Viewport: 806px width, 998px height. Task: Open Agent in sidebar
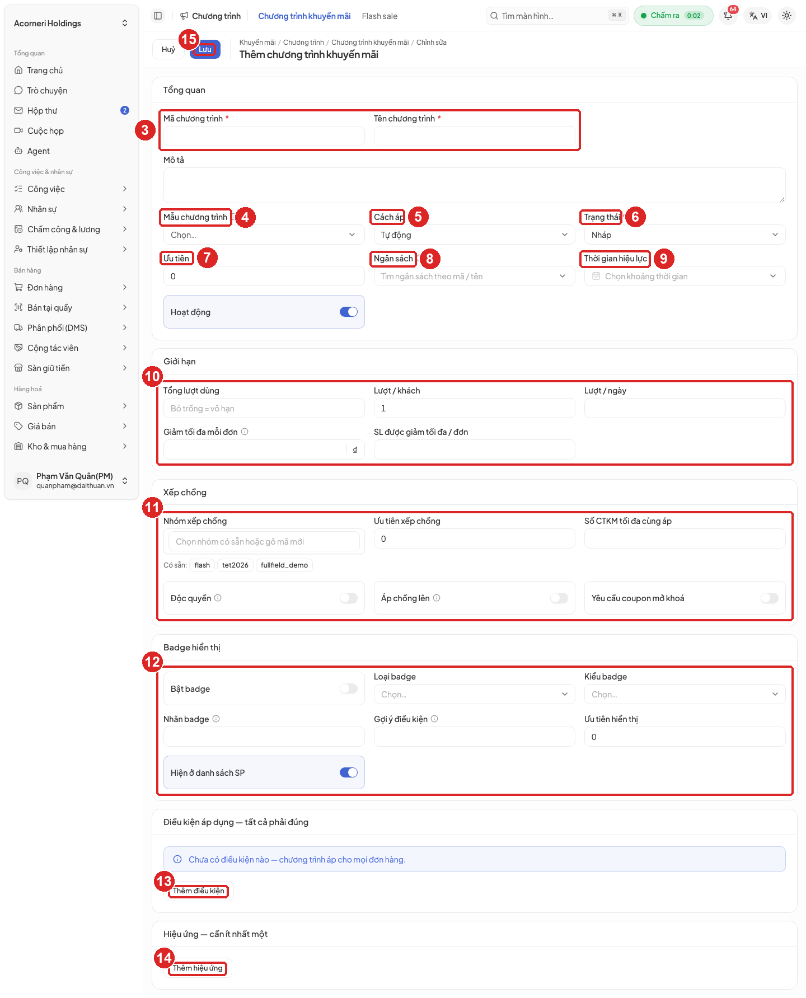(x=72, y=151)
